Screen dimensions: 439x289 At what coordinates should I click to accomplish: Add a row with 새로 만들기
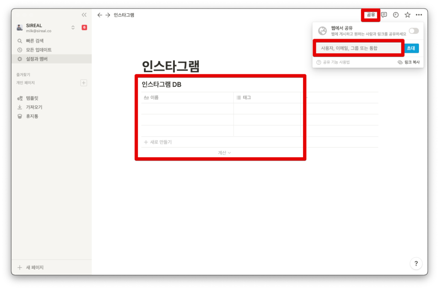pos(158,142)
